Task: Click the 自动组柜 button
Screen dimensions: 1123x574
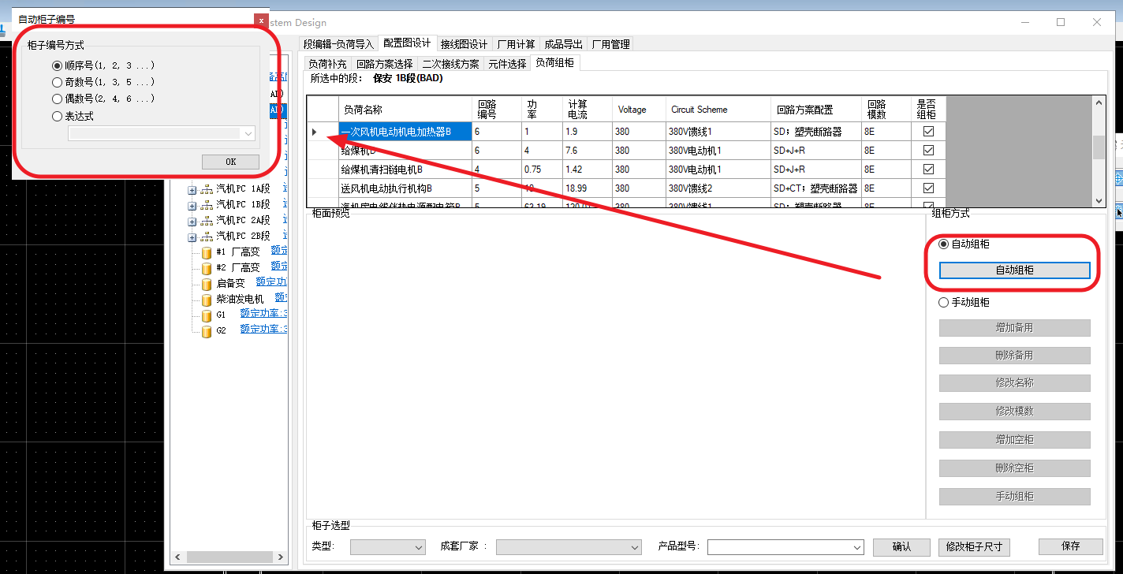Action: [x=1014, y=270]
